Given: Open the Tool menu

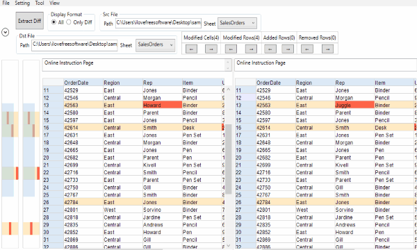Looking at the screenshot, I should (x=40, y=3).
